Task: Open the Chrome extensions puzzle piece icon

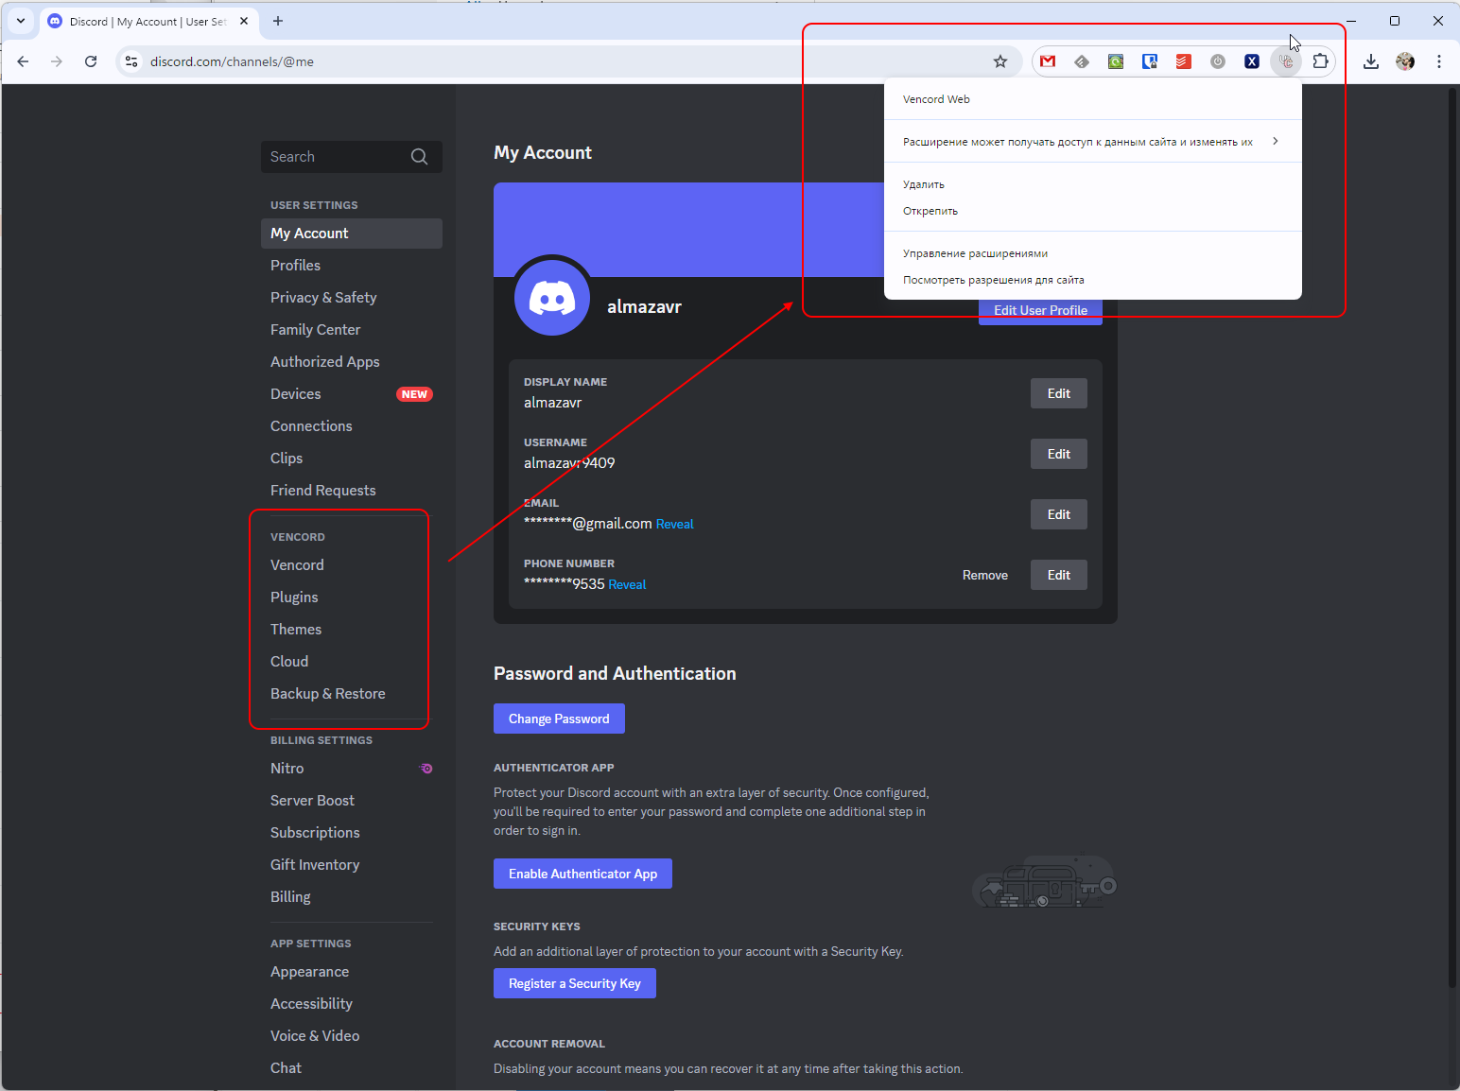Action: (1321, 61)
